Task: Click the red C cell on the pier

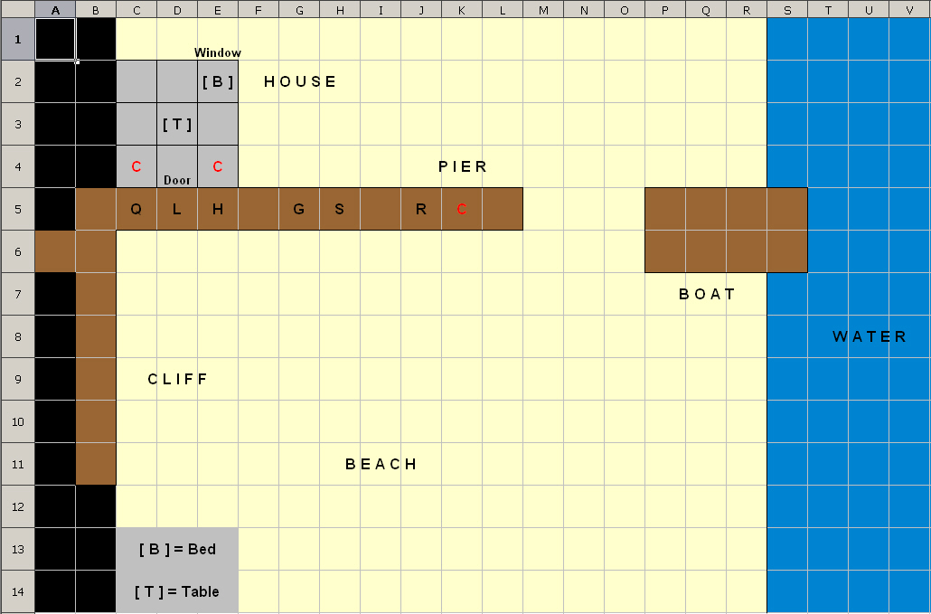Action: coord(462,209)
